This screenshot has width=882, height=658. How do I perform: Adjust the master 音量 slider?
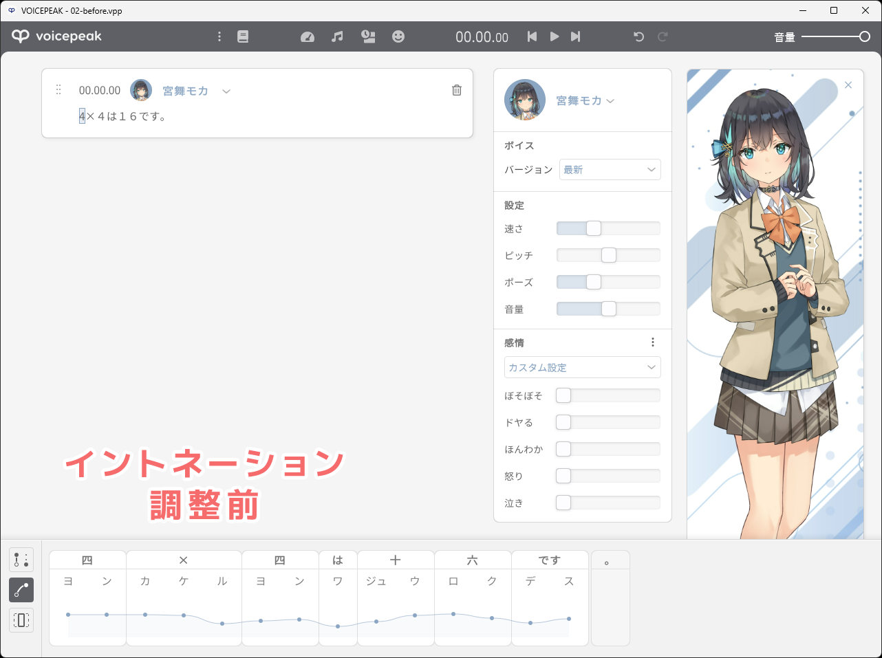point(836,36)
